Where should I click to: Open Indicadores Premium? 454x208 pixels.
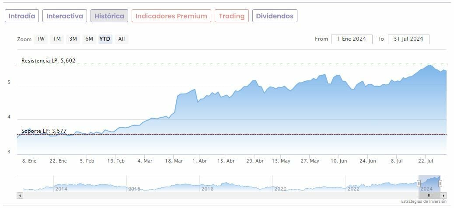pos(171,16)
